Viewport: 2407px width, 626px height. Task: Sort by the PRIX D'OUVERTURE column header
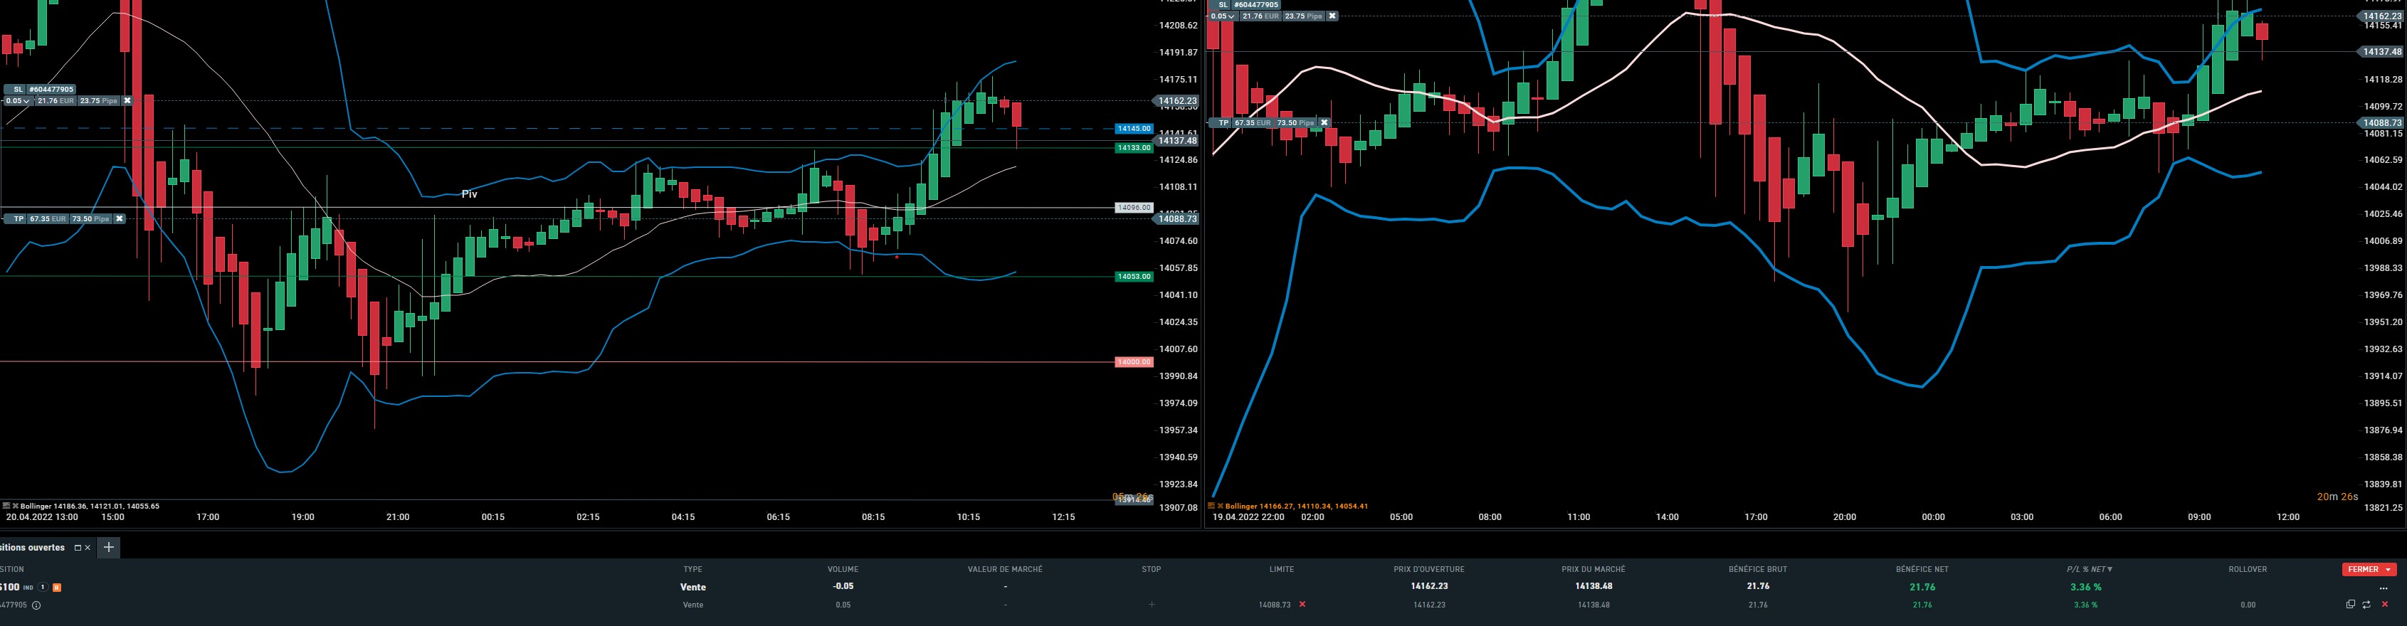point(1428,569)
